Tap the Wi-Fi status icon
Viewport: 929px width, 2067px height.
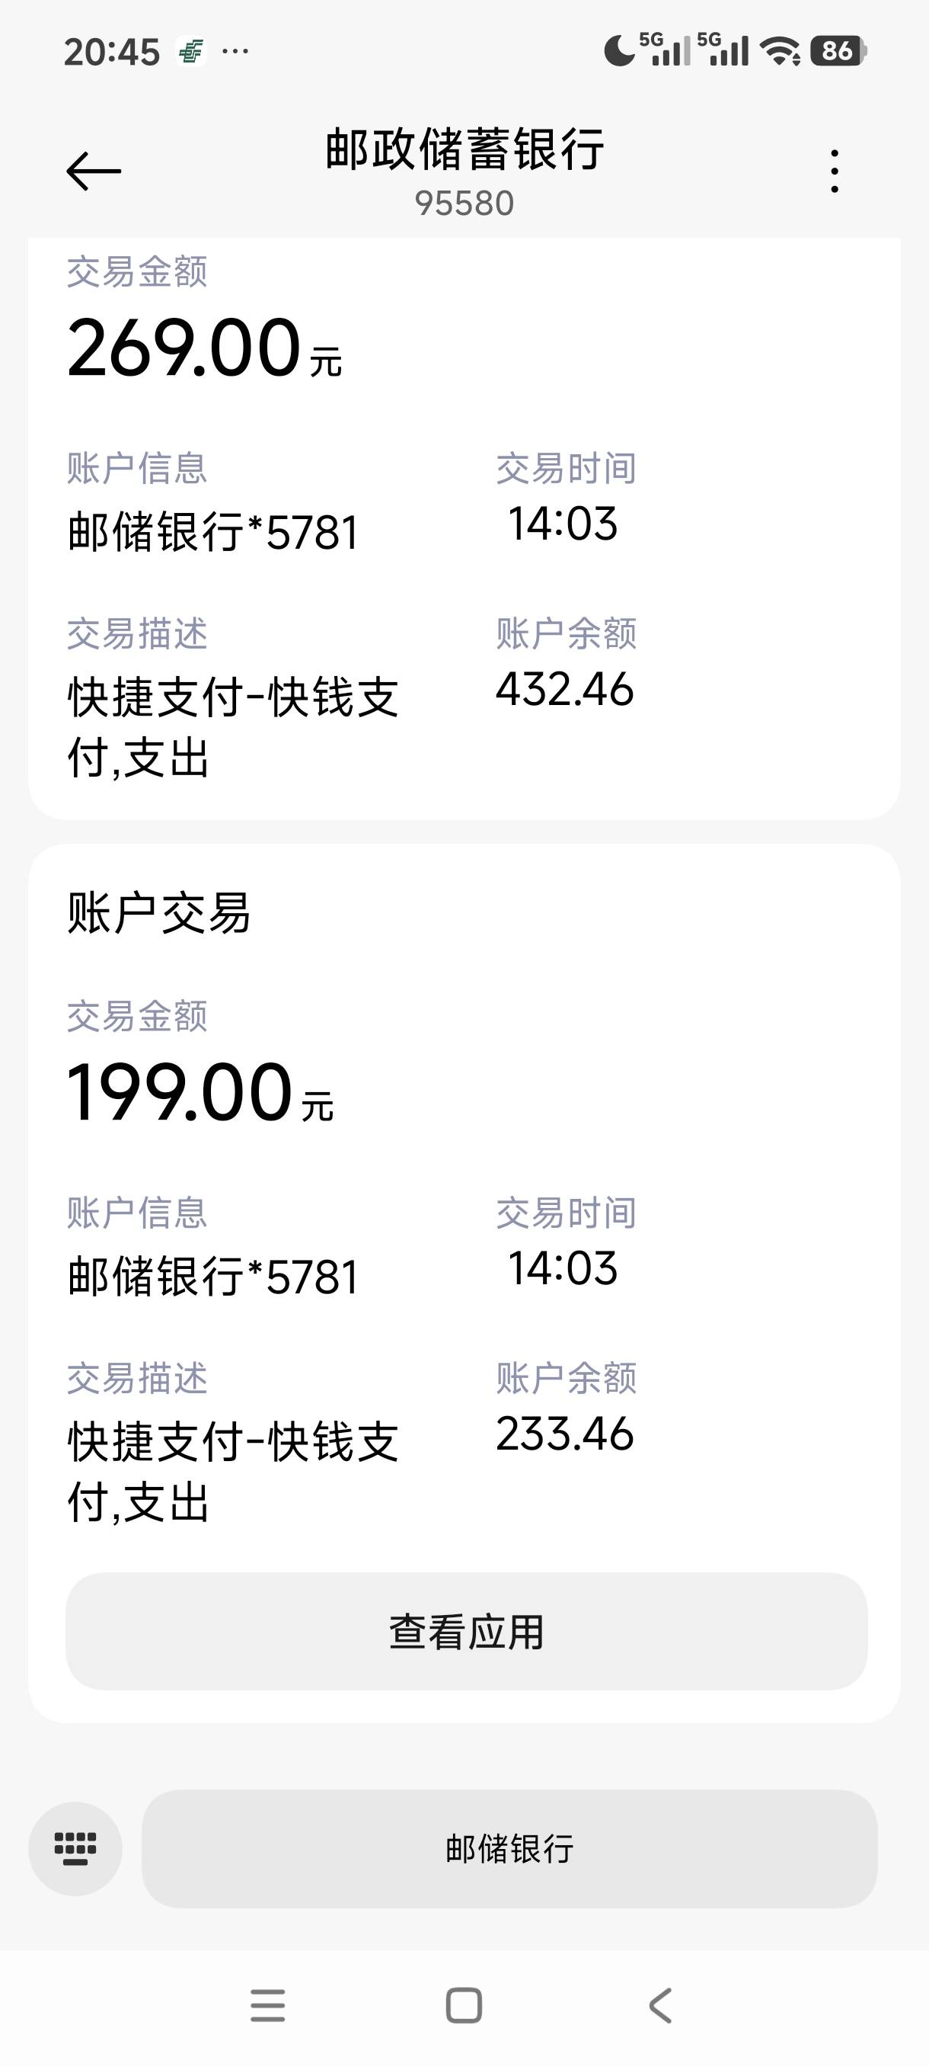click(x=780, y=51)
